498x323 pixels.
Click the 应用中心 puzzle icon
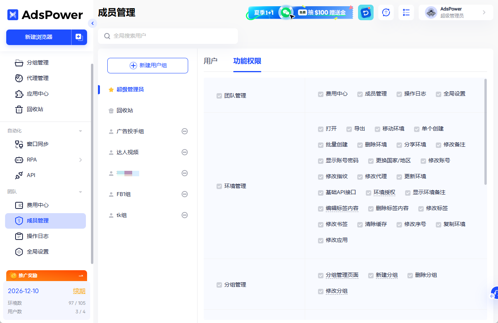[x=19, y=94]
